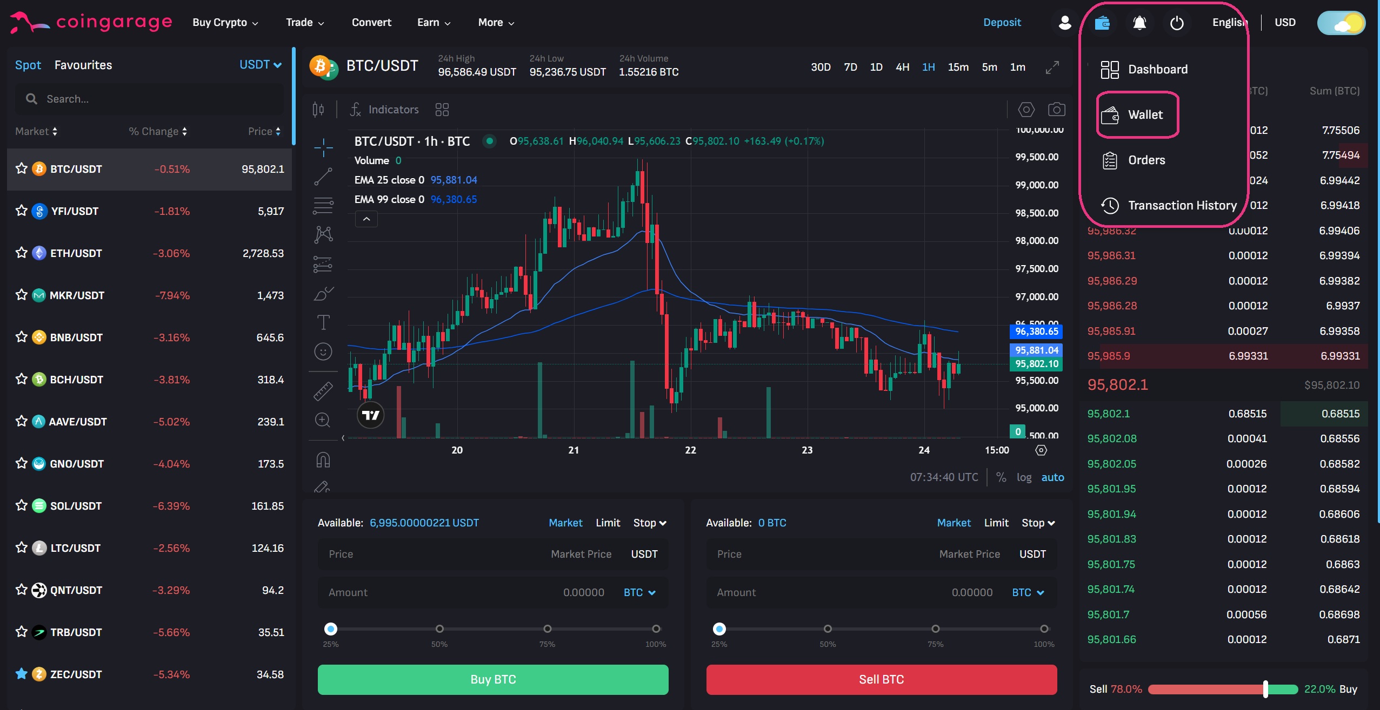Image resolution: width=1380 pixels, height=710 pixels.
Task: Select the crosshair cursor tool
Action: click(x=323, y=147)
